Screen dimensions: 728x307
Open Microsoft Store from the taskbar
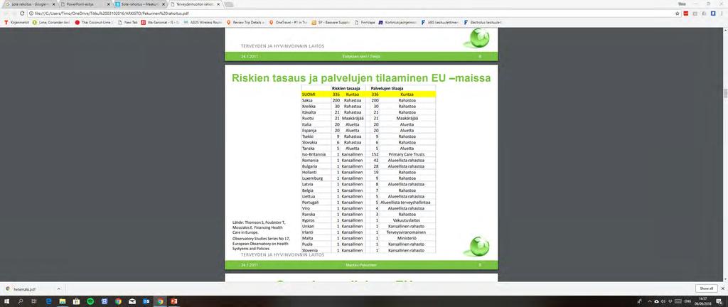tap(76, 301)
